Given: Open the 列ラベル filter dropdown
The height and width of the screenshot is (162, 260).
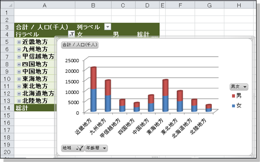Looking at the screenshot, I should click(108, 27).
